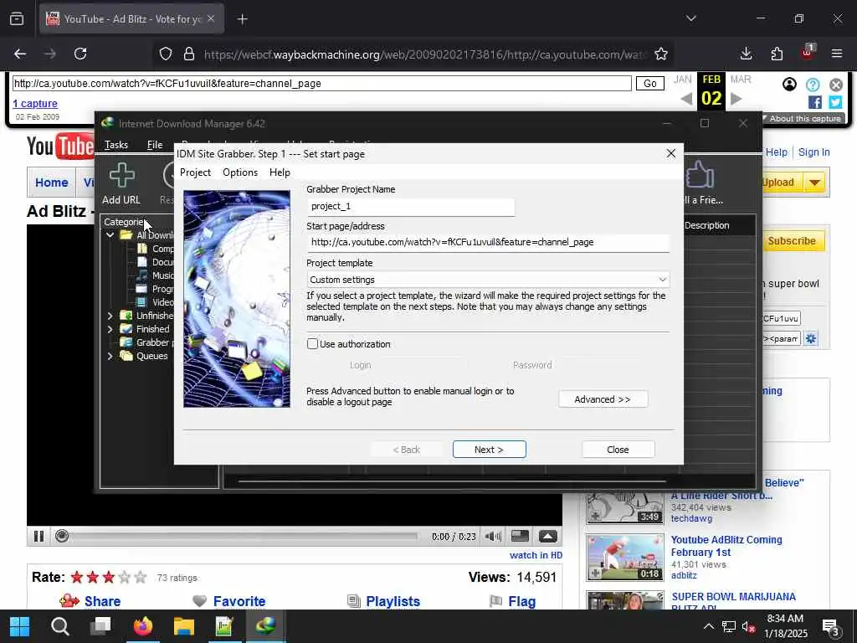Expand About this capture

(803, 119)
